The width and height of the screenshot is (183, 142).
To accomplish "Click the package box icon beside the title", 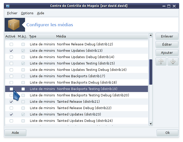I will [x=14, y=24].
